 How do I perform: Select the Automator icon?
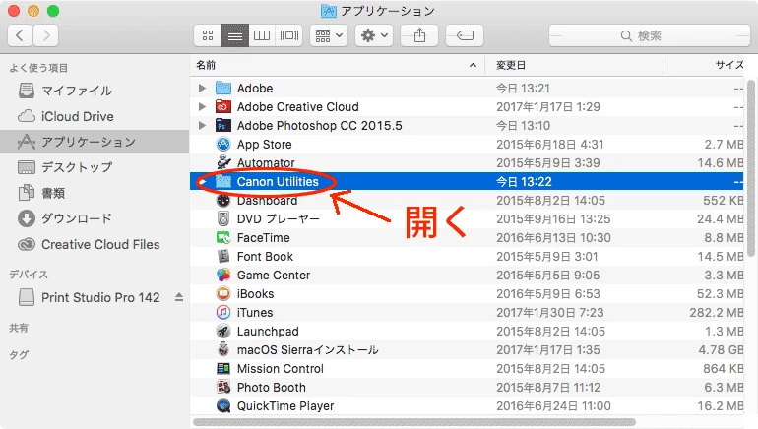pos(223,162)
